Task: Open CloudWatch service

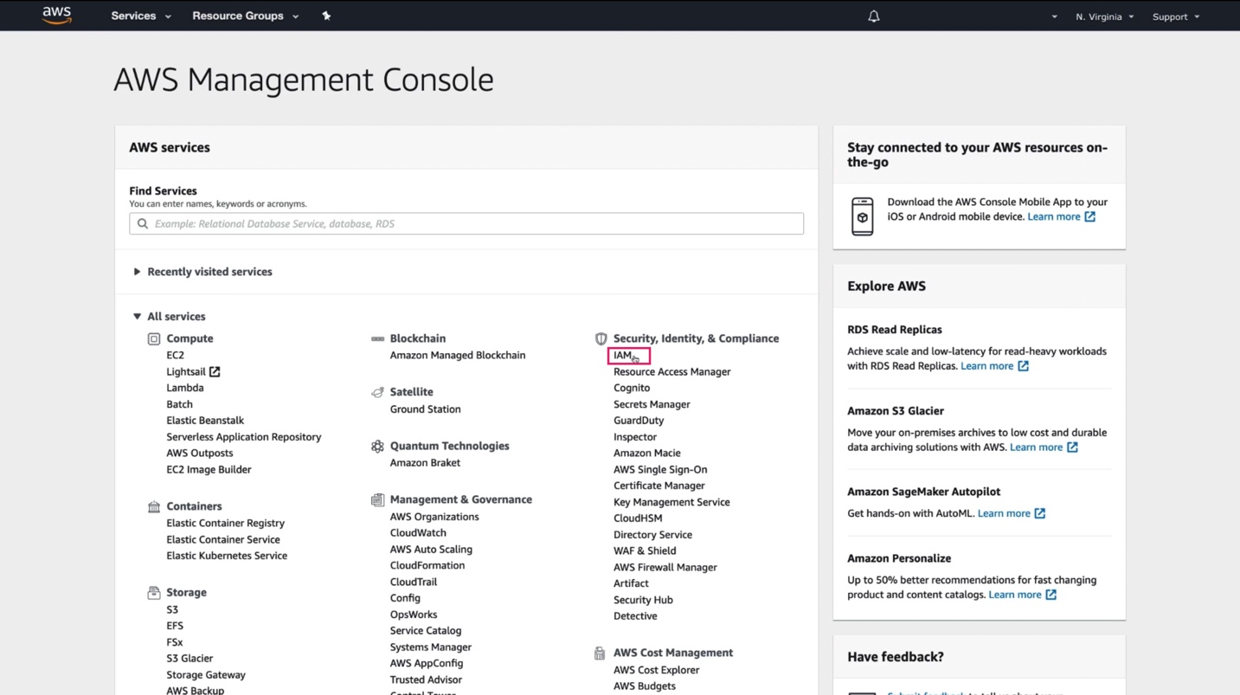Action: [x=418, y=533]
